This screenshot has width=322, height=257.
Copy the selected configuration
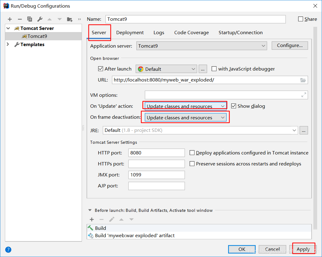30,19
